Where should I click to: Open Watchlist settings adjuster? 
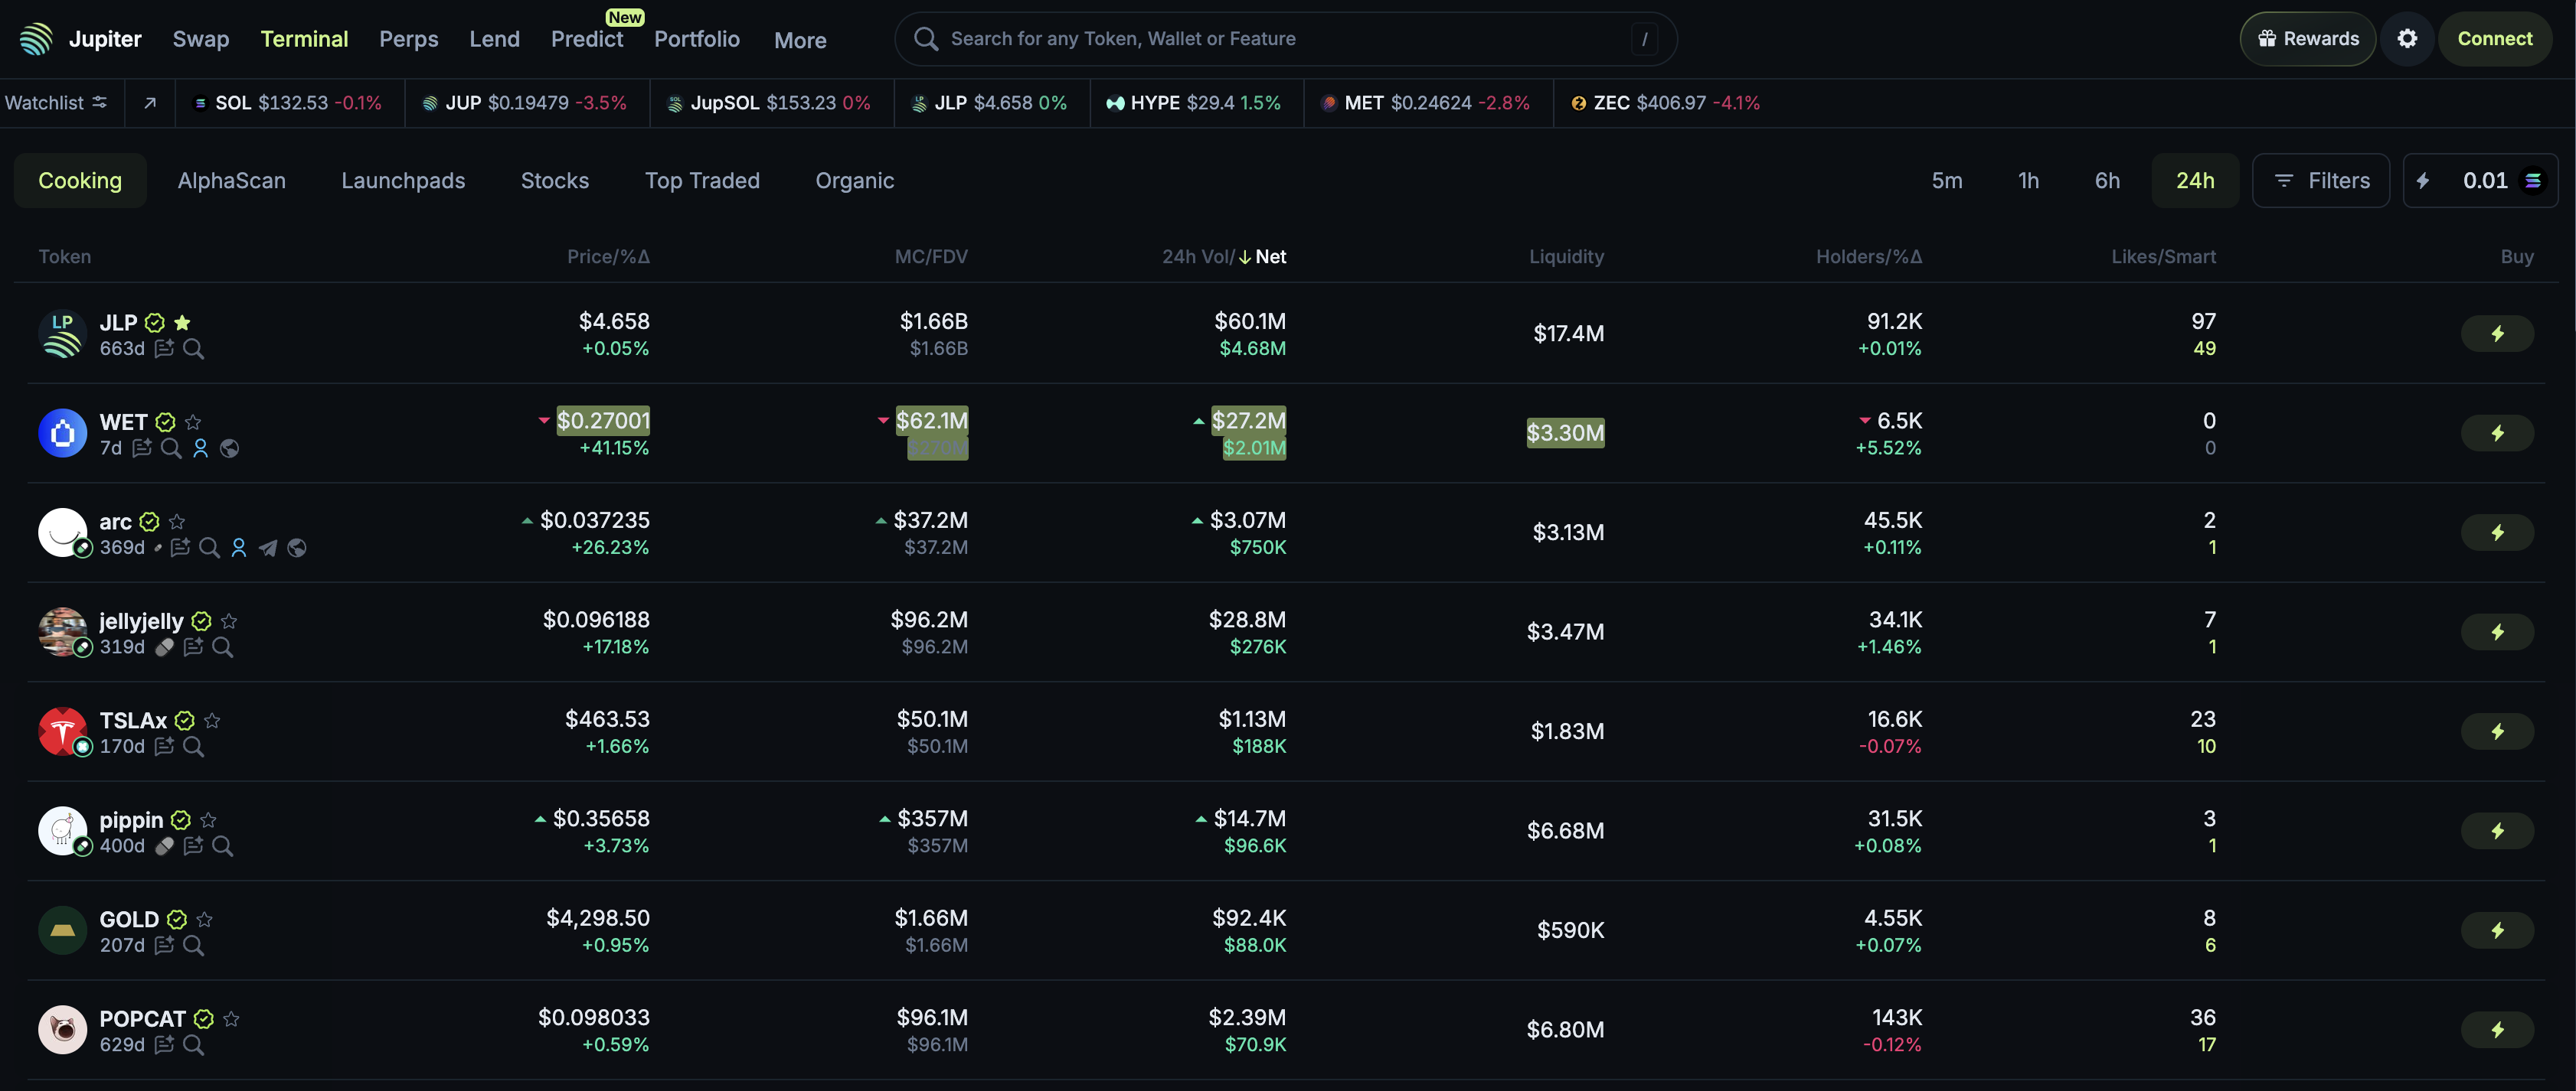99,103
